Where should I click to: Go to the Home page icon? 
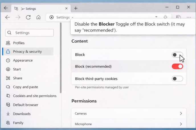click(x=38, y=17)
